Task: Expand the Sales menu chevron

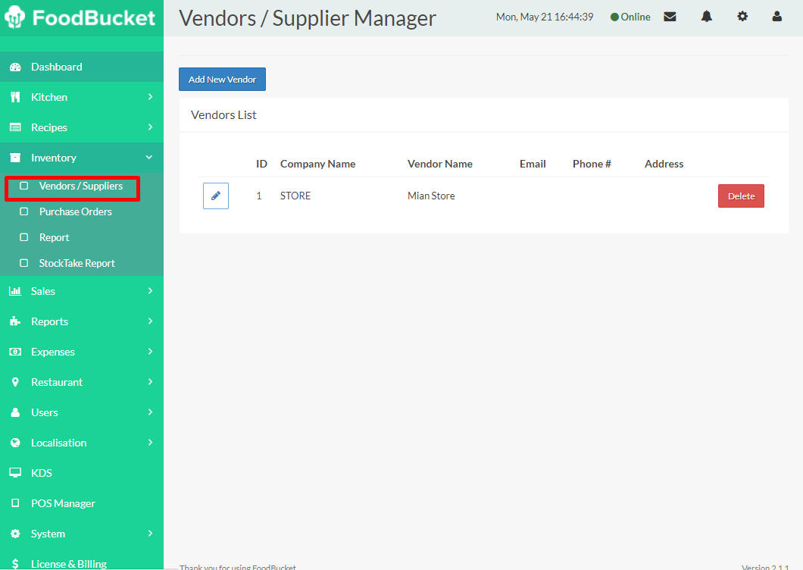Action: pyautogui.click(x=150, y=291)
